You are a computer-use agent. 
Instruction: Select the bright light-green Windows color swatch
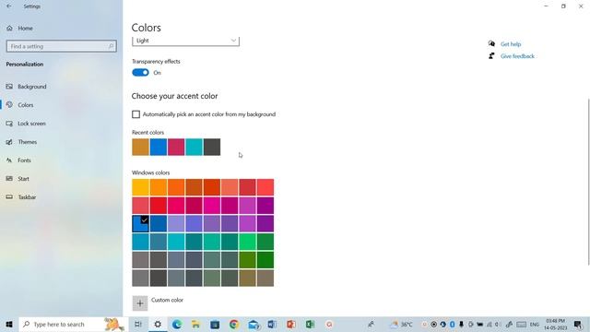point(247,242)
